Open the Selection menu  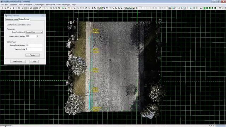click(13, 5)
